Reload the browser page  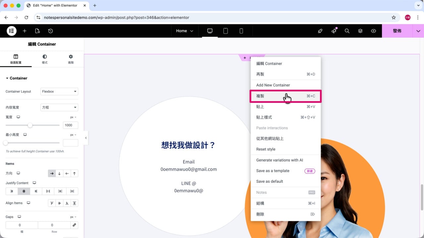[x=26, y=18]
